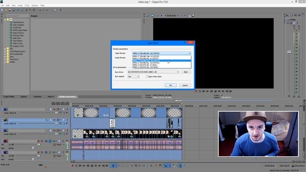
Task: Open project video properties in preview toolbar
Action: click(148, 16)
